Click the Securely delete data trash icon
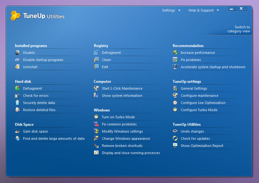259x183 pixels. click(17, 103)
